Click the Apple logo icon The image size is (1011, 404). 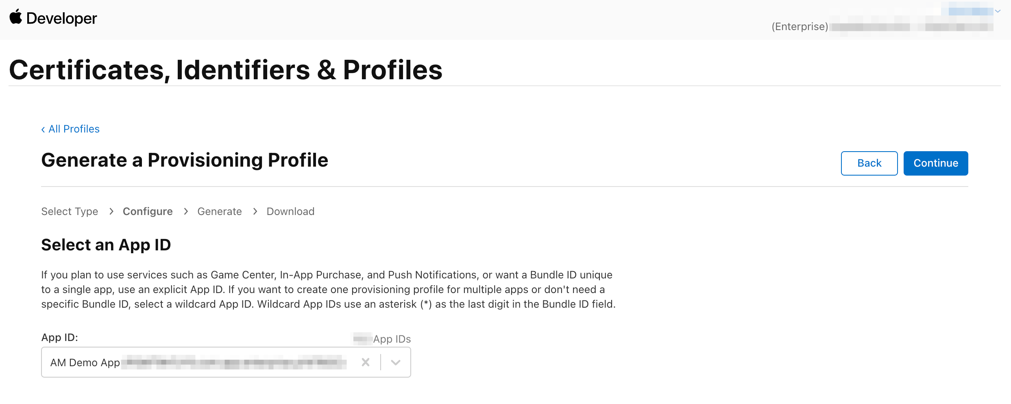point(16,17)
